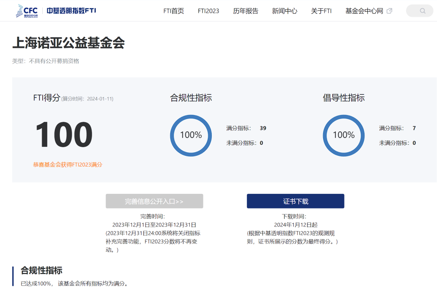Click the CFC foundation center logo
437x298 pixels.
coord(27,11)
